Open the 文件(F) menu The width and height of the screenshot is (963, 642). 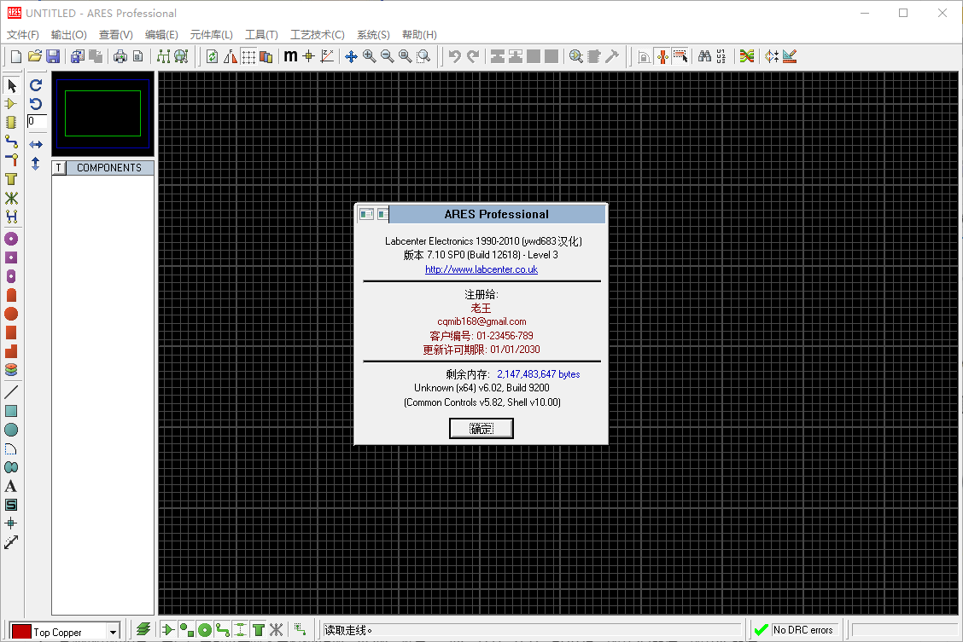pos(23,35)
